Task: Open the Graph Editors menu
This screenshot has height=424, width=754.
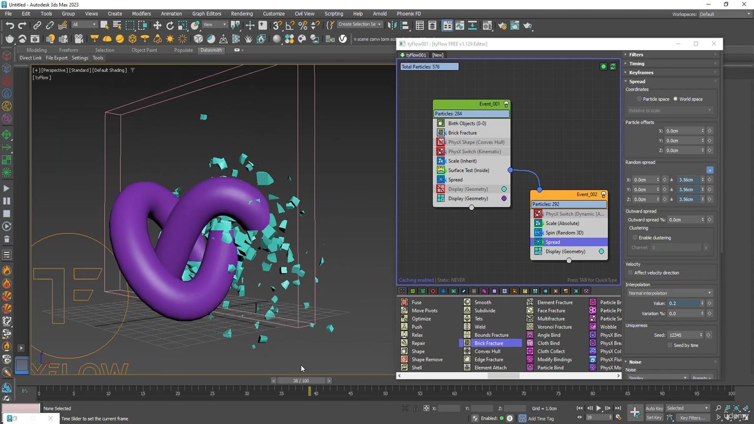Action: pyautogui.click(x=207, y=14)
